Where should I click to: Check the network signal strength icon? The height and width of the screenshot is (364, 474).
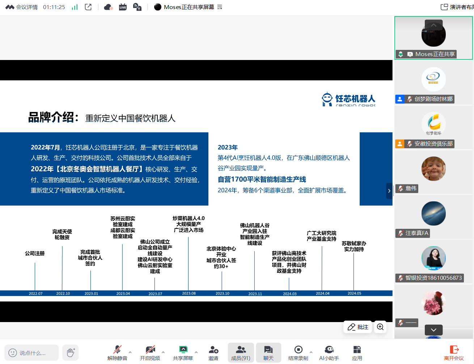pyautogui.click(x=75, y=7)
